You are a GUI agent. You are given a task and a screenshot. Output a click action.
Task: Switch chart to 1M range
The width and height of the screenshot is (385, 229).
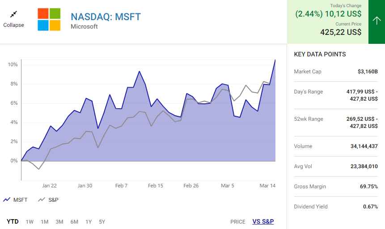tap(44, 221)
